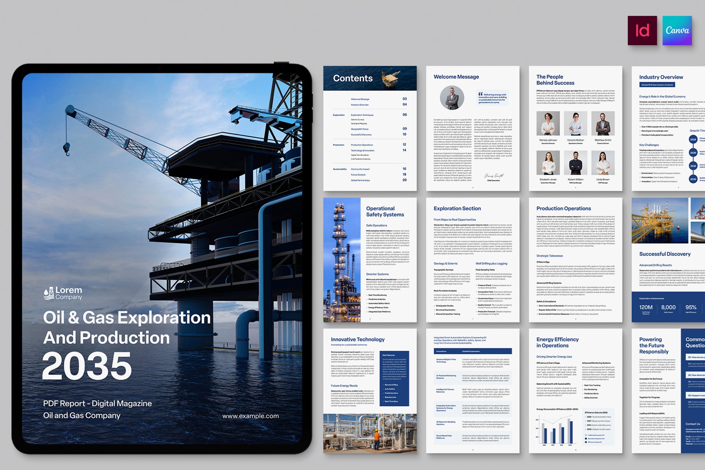Viewport: 705px width, 470px height.
Task: Click the 2028 marker on the Growth timeline
Action: 693,139
